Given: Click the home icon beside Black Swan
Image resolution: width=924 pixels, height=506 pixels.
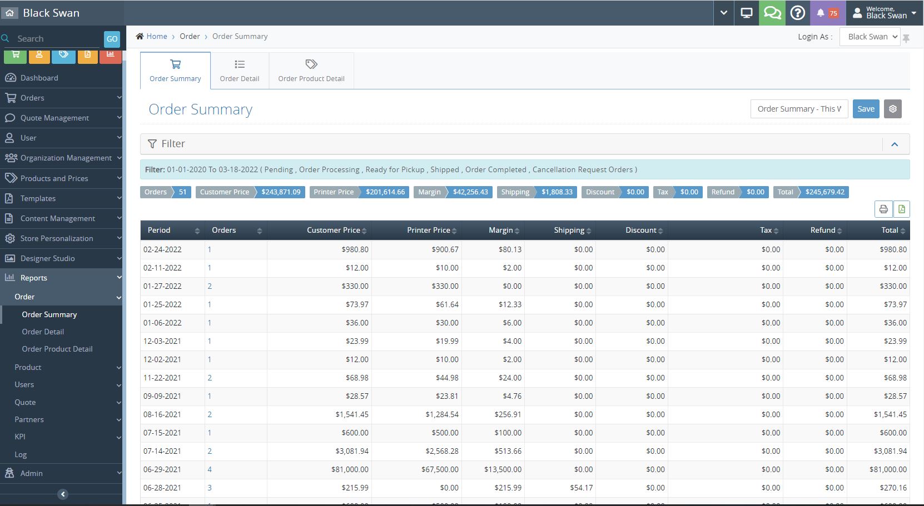Looking at the screenshot, I should [x=10, y=13].
